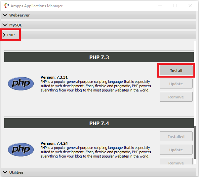Click the Installed button for PHP 7.4

click(x=176, y=136)
